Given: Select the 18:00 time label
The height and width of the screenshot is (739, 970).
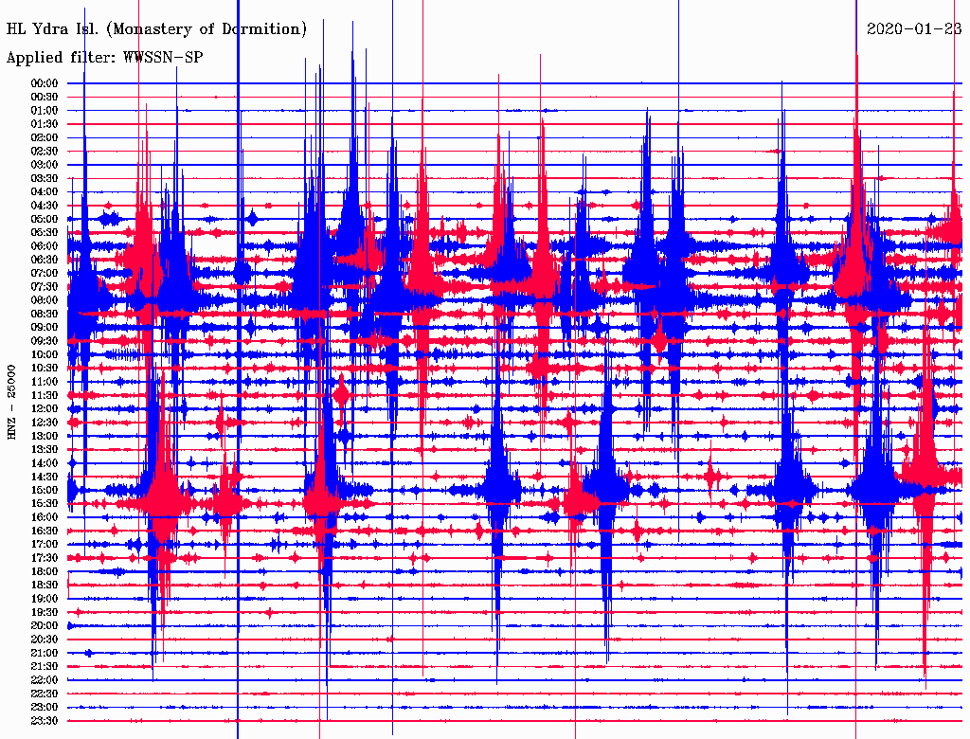Looking at the screenshot, I should click(x=45, y=571).
